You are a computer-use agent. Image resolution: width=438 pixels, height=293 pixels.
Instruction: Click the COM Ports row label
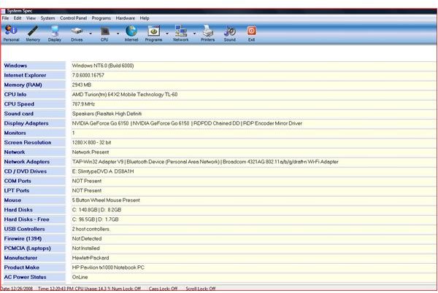click(18, 181)
